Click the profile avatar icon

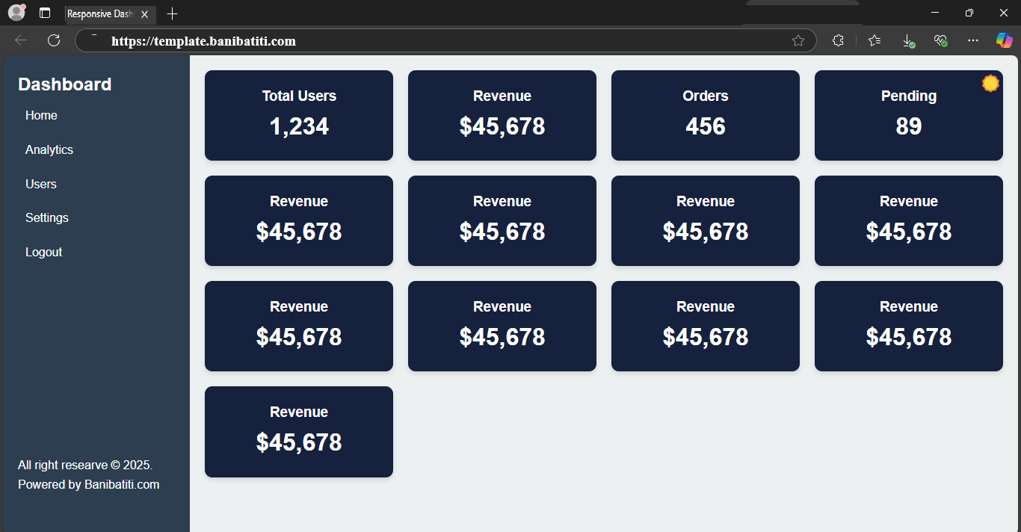[16, 13]
